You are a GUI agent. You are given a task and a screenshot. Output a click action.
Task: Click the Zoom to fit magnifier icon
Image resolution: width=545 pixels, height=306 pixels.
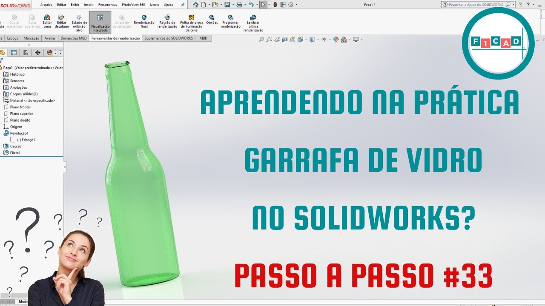pos(261,40)
